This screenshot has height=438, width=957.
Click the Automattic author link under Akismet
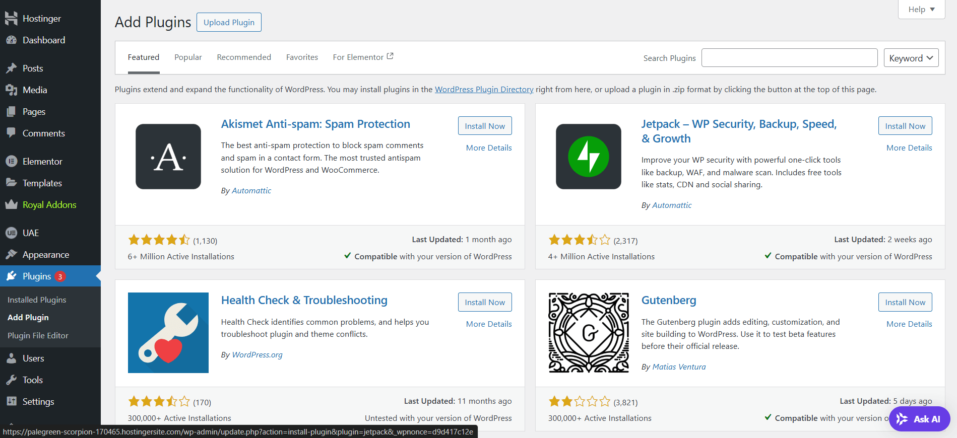click(x=251, y=191)
